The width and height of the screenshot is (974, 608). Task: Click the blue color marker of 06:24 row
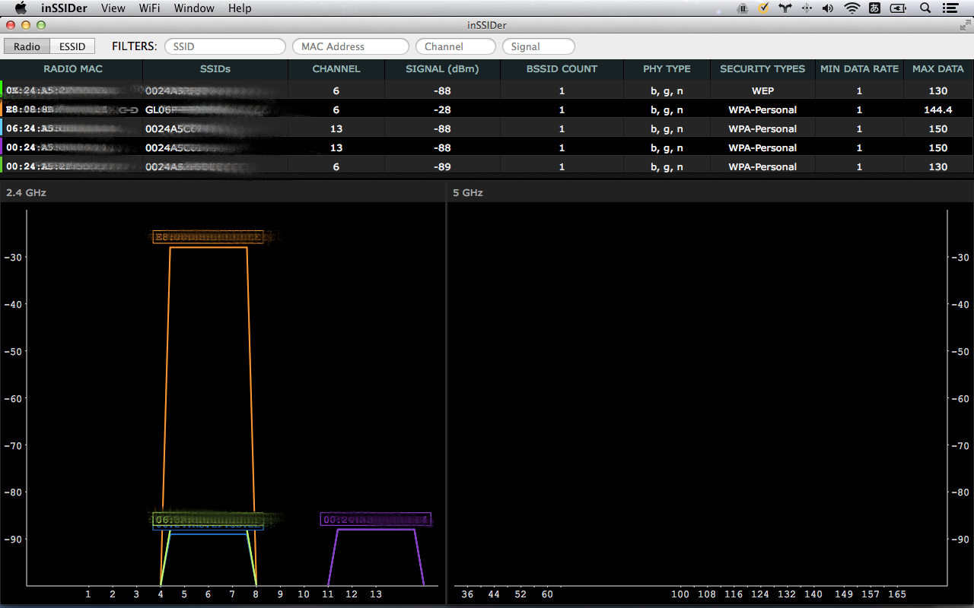point(2,128)
